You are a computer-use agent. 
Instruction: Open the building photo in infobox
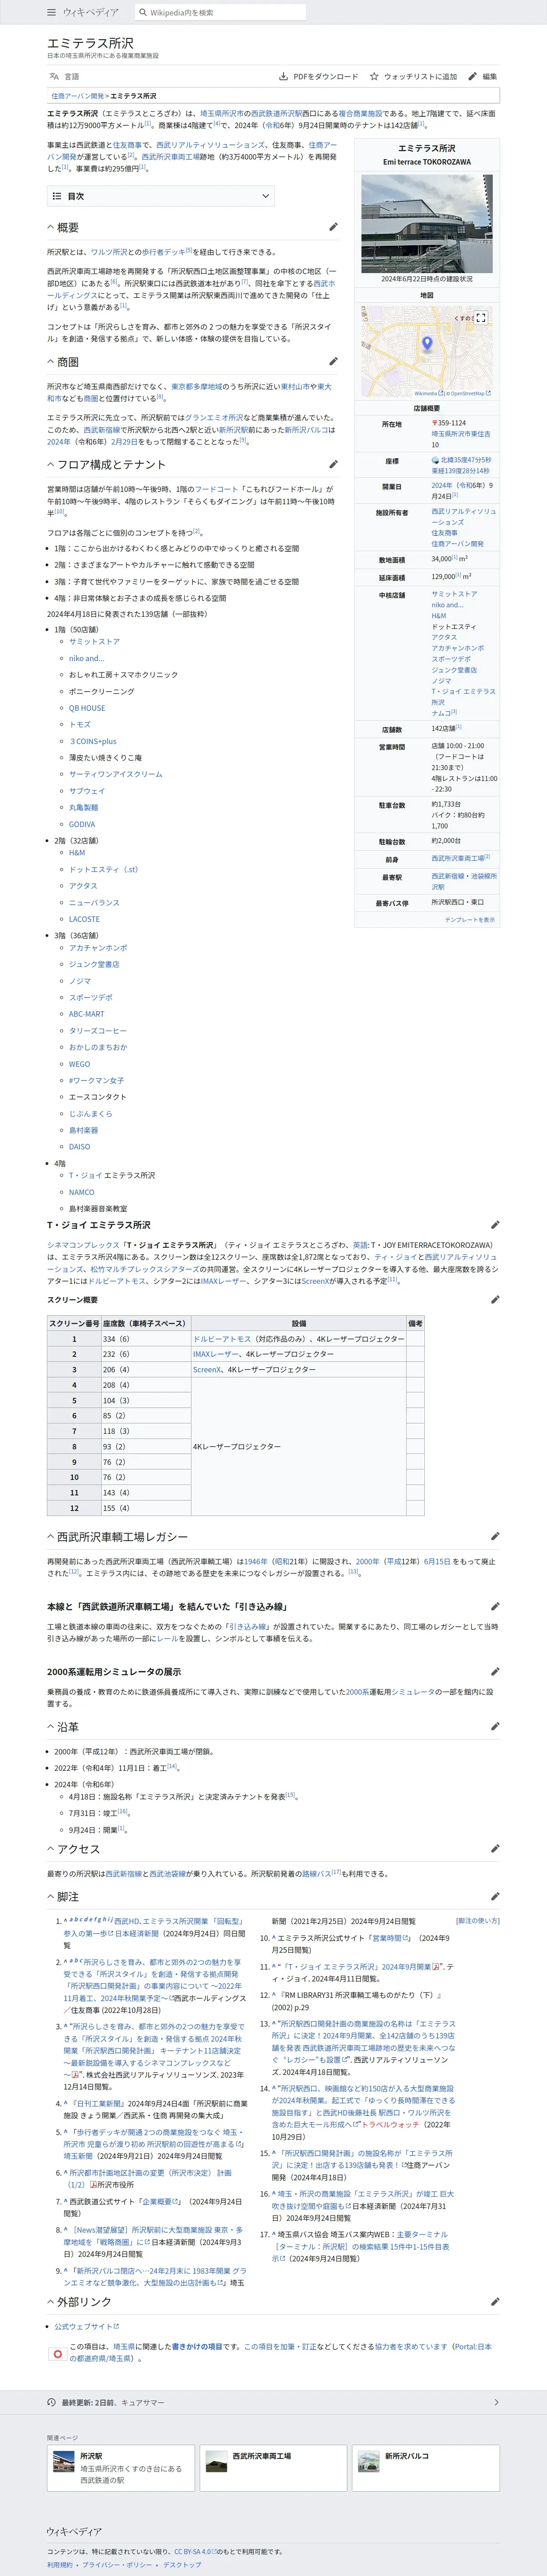point(427,223)
